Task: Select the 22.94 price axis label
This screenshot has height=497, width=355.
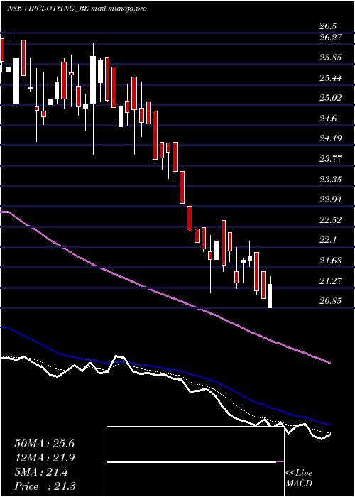Action: point(331,200)
